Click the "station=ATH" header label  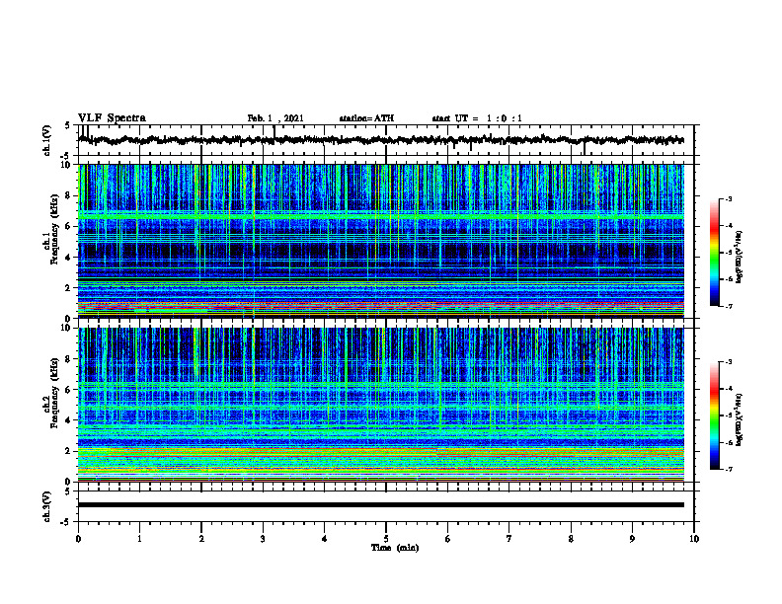366,118
